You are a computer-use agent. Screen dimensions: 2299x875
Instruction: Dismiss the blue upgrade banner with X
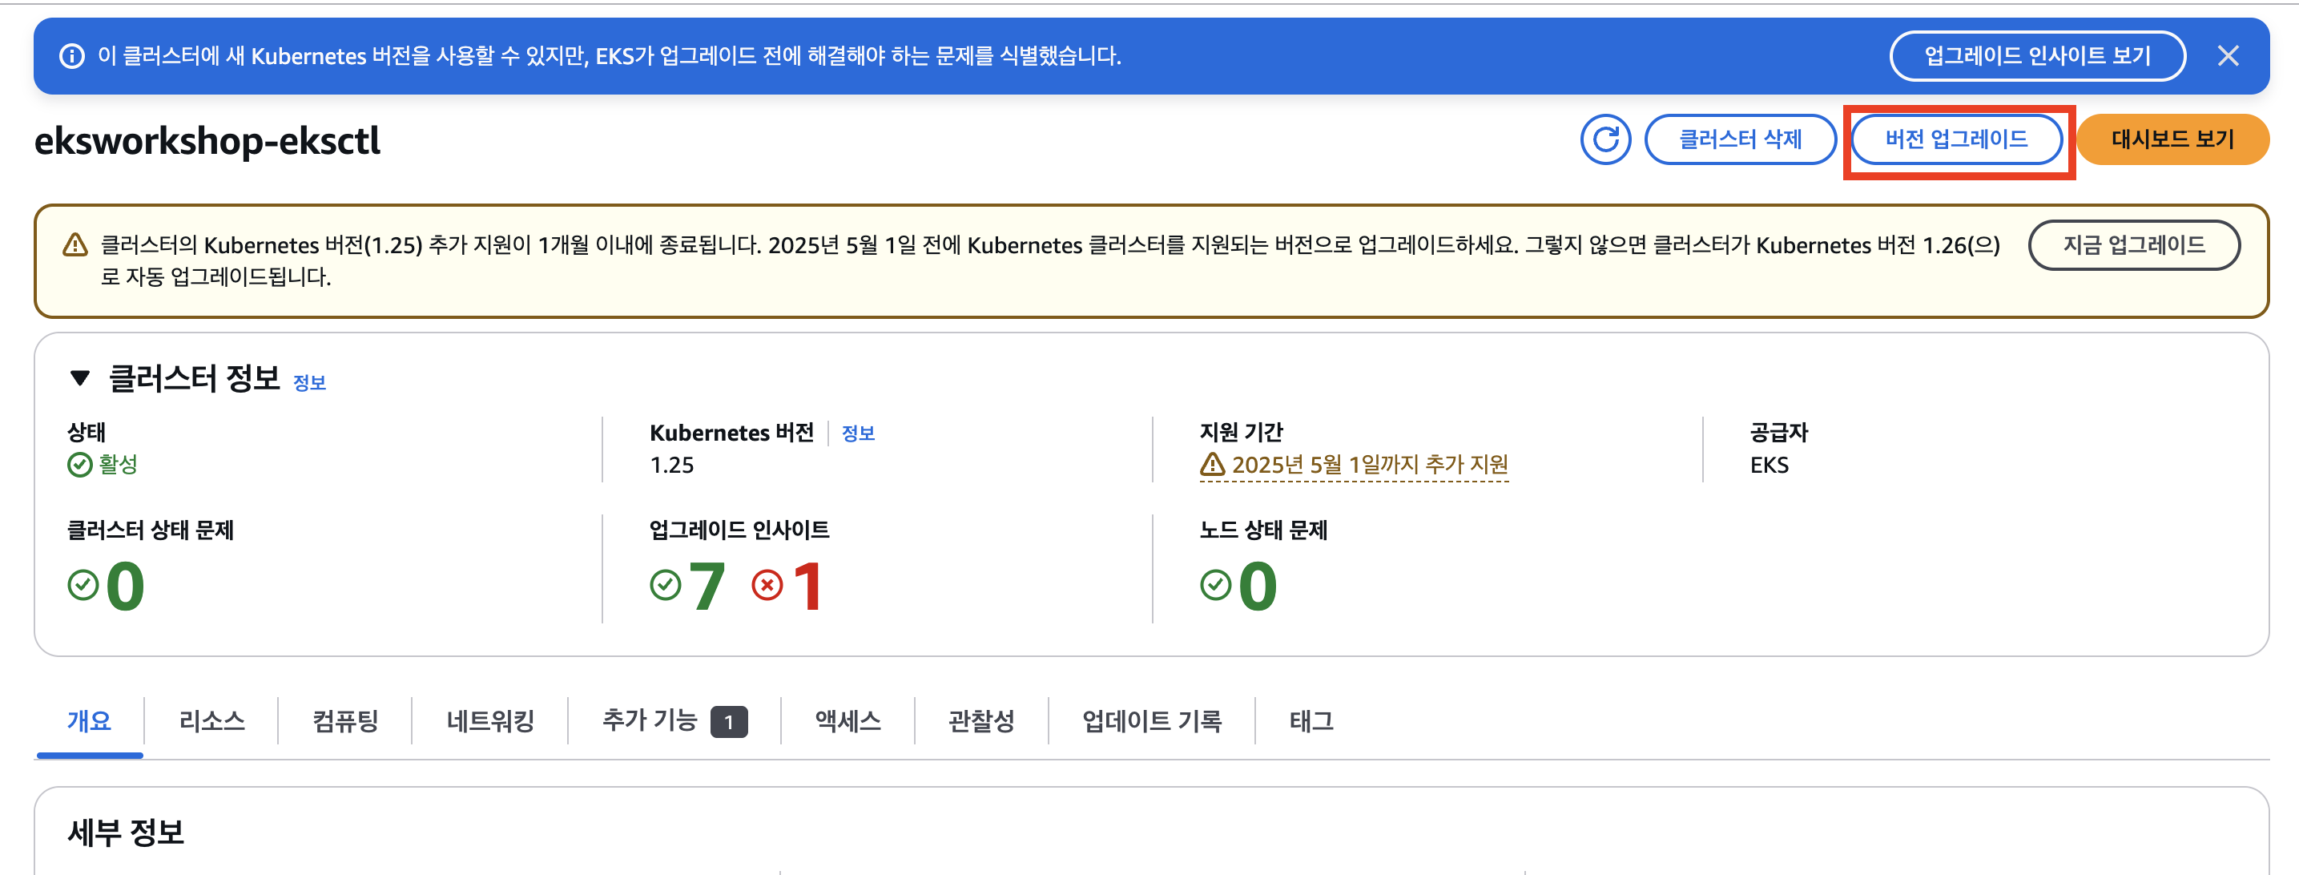2228,56
